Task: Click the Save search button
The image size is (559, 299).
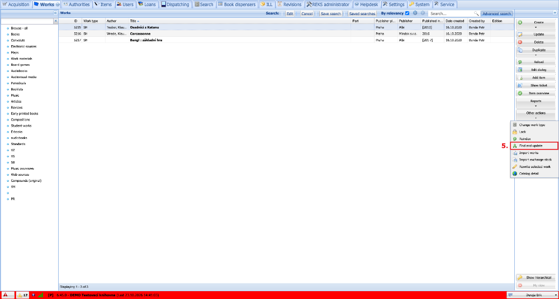Action: point(330,13)
